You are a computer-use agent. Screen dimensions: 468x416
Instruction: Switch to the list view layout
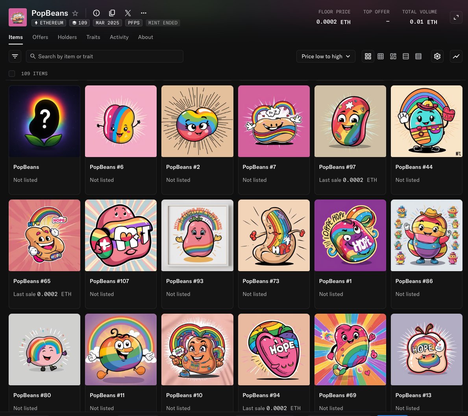click(x=406, y=56)
